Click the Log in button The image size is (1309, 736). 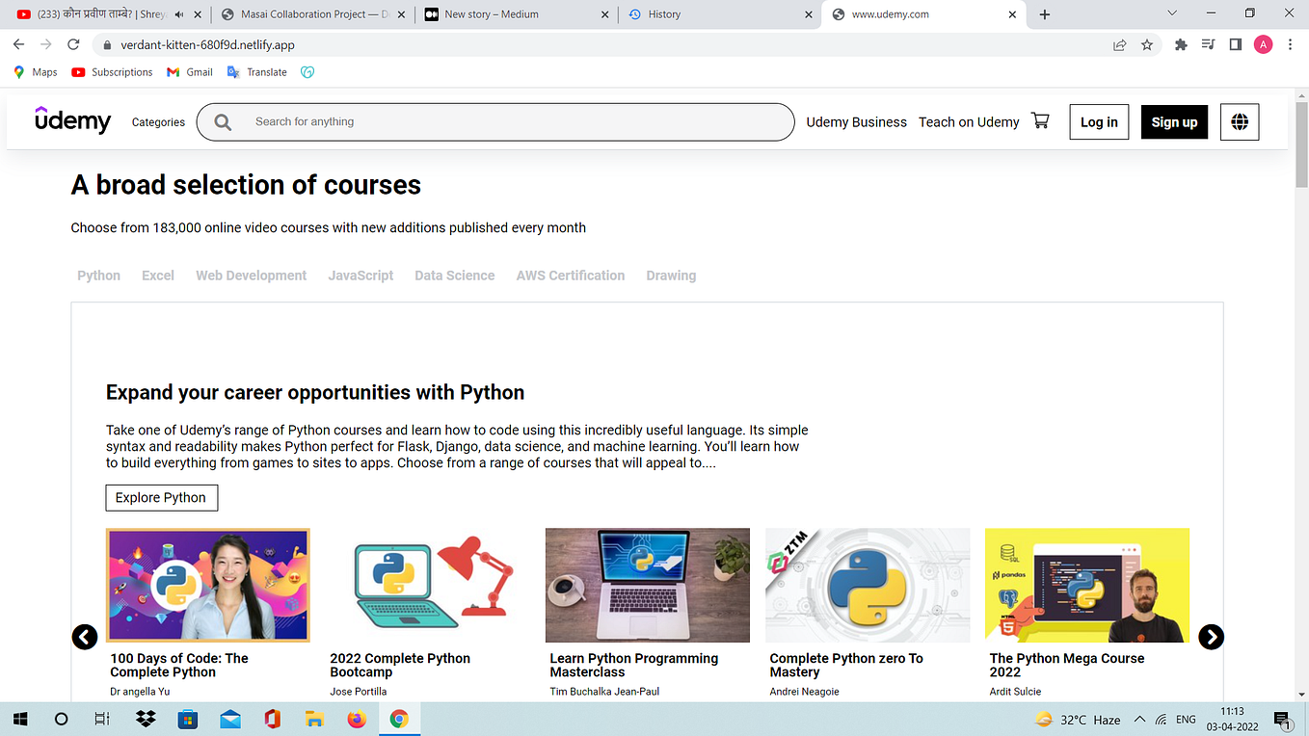click(x=1099, y=121)
